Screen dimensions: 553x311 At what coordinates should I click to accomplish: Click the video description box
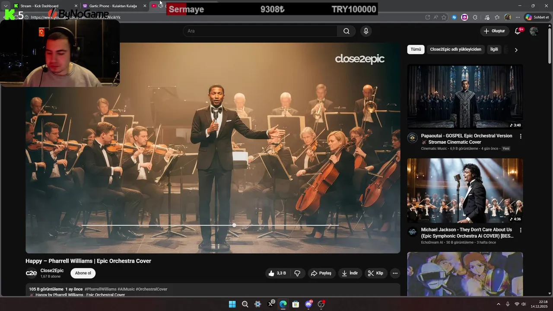(213, 290)
